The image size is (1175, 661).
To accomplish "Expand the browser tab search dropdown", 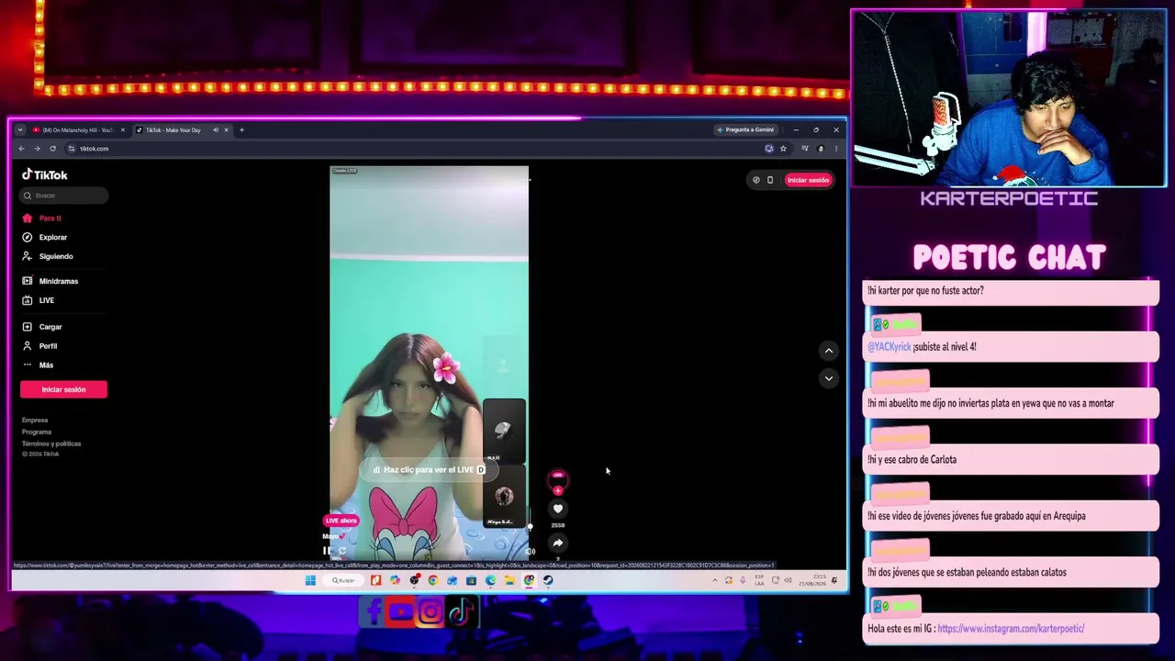I will coord(20,130).
